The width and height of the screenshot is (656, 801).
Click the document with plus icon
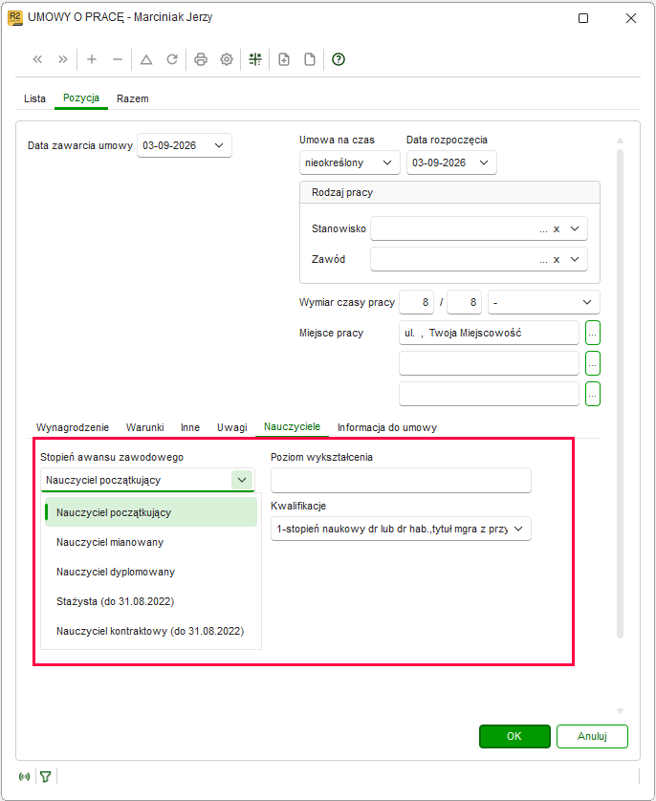pos(284,59)
